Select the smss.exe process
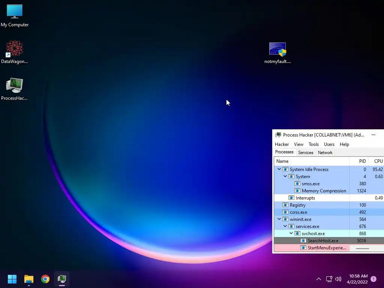 pyautogui.click(x=329, y=183)
